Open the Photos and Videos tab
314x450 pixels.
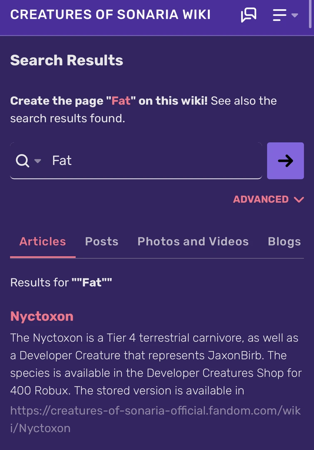[x=193, y=241]
